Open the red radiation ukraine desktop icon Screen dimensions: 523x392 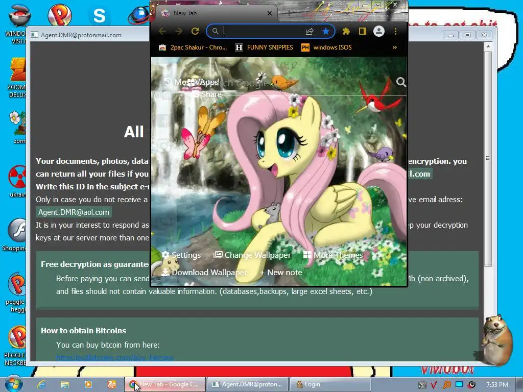click(17, 181)
